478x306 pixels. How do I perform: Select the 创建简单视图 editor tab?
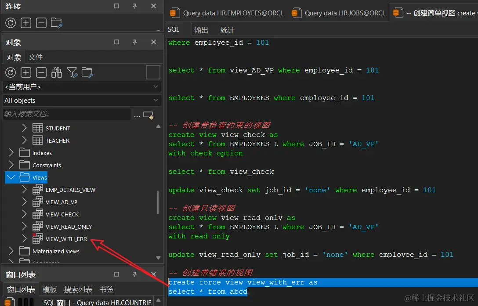(x=434, y=13)
